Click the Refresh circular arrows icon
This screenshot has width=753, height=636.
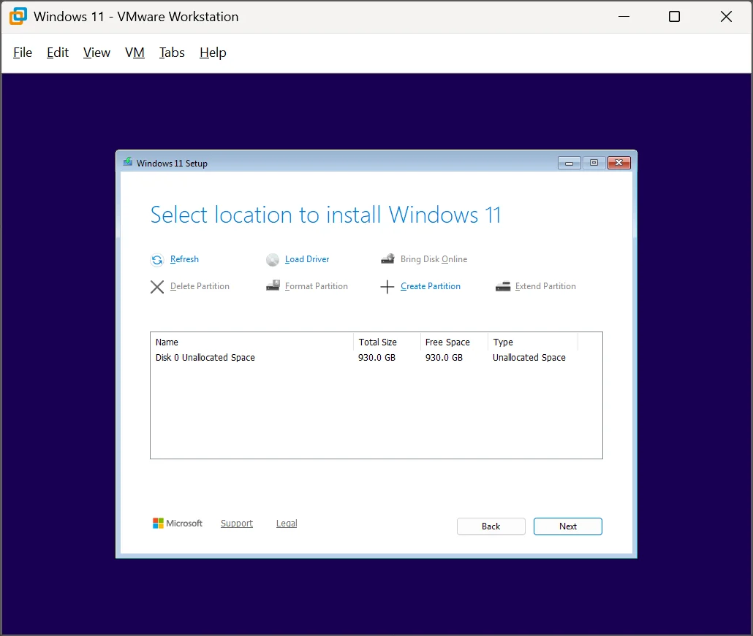(157, 260)
